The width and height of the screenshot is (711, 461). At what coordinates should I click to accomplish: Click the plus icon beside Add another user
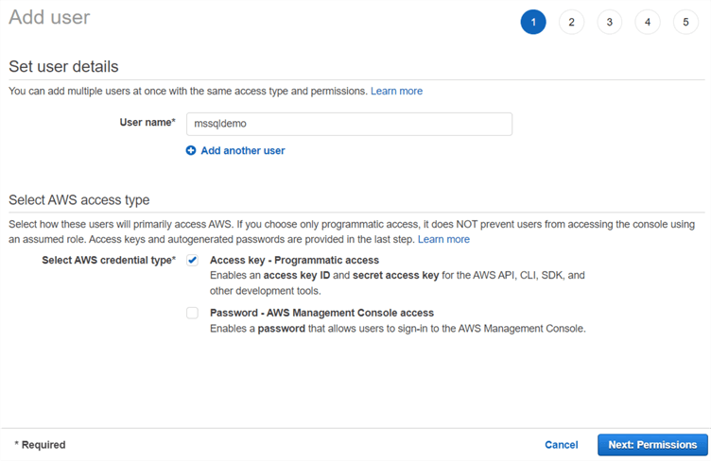191,150
